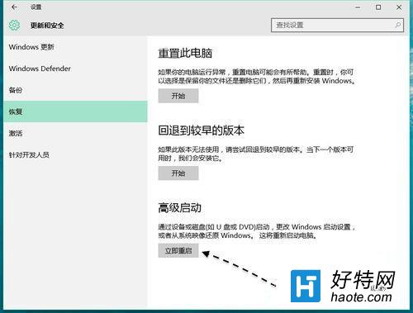This screenshot has height=313, width=413.
Task: Open 激活 section in sidebar
Action: click(75, 133)
